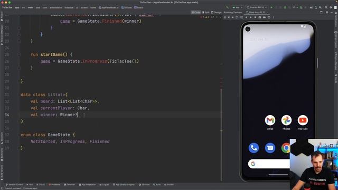Image resolution: width=338 pixels, height=190 pixels.
Task: Open the app run configuration dropdown
Action: click(x=237, y=7)
